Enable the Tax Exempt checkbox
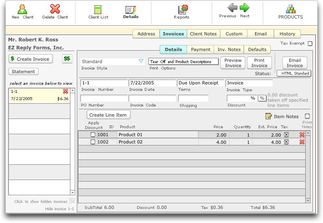Viewport: 323px width, 223px height. tap(310, 43)
